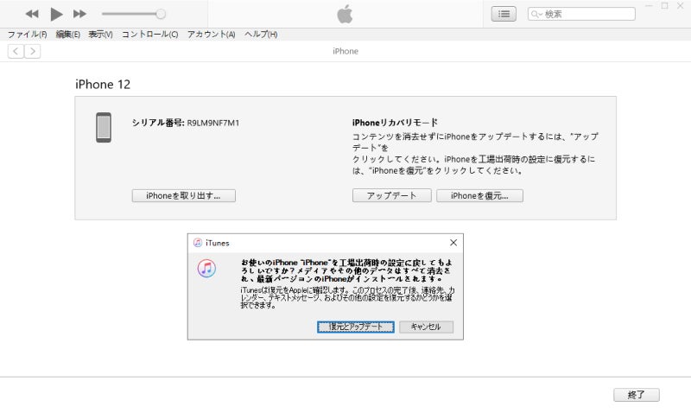The image size is (691, 413).
Task: Open the 表示(V) menu
Action: 100,35
